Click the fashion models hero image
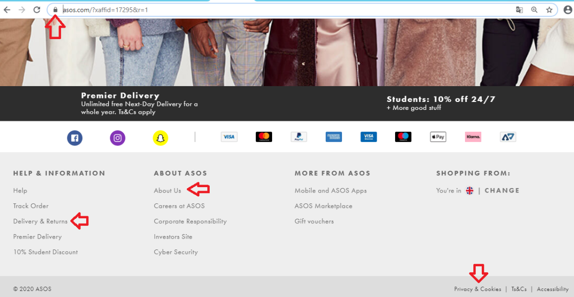 tap(287, 52)
